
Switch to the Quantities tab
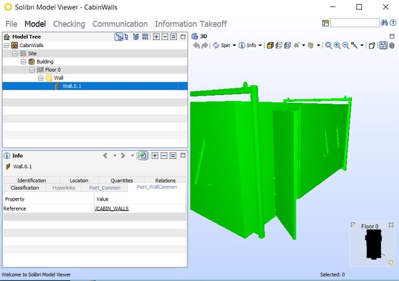[x=121, y=180]
